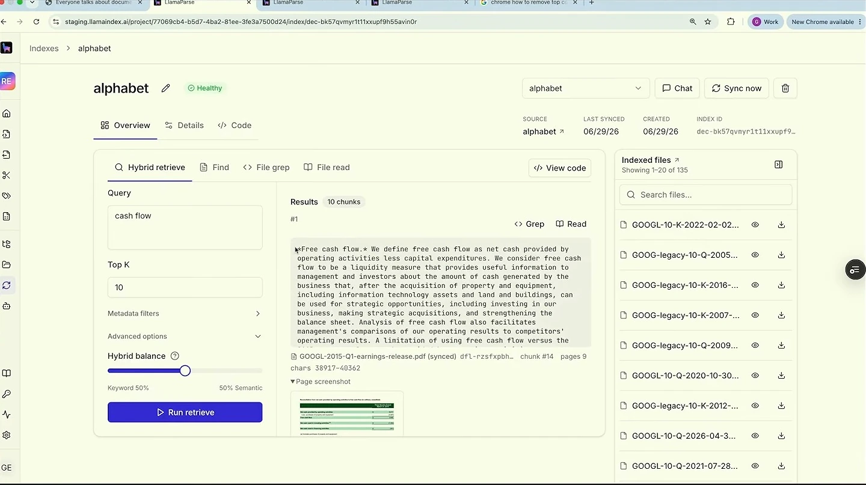Click the View code button

pyautogui.click(x=560, y=168)
